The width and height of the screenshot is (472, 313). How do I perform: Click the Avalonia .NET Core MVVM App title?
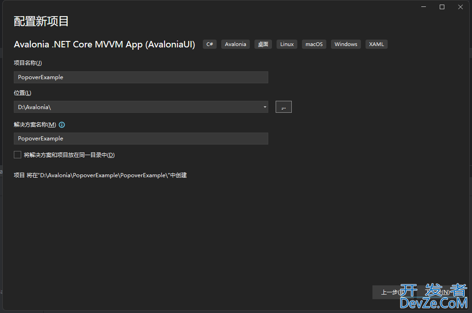point(105,45)
